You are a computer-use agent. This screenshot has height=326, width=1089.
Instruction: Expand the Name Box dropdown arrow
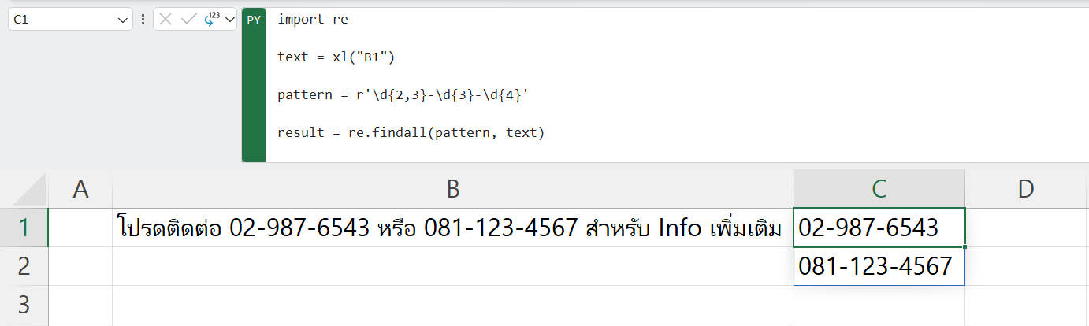point(123,20)
